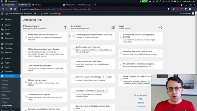Viewport: 197px width, 111px height.
Task: Open Commenti in the sidebar
Action: [9, 38]
